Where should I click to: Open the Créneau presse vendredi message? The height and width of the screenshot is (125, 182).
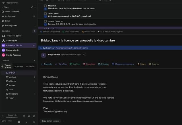[x=110, y=15]
